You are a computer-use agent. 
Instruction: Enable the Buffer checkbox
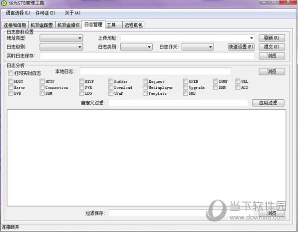111,81
